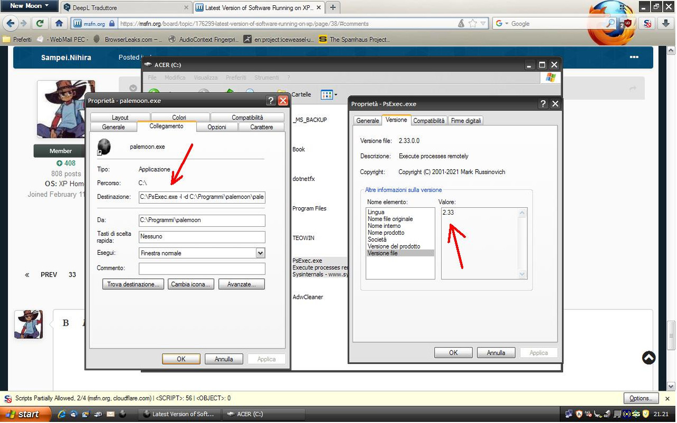Open new tab with plus button
Screen dimensions: 677x423
coord(333,7)
